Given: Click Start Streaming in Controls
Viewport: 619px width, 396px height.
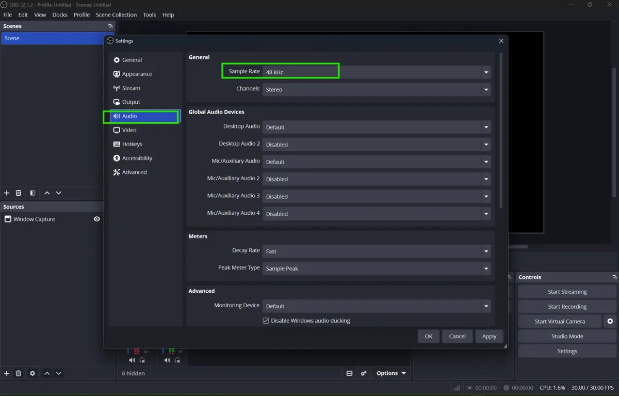Looking at the screenshot, I should 567,292.
